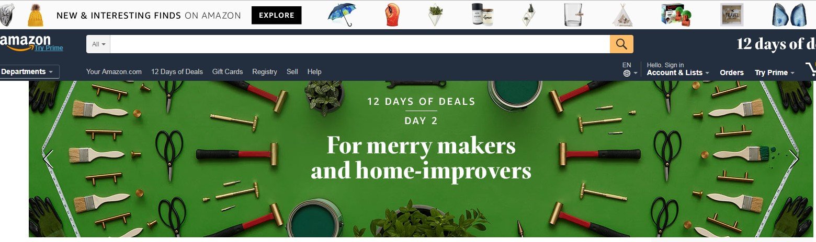Open the Orders link
The height and width of the screenshot is (242, 816).
732,72
